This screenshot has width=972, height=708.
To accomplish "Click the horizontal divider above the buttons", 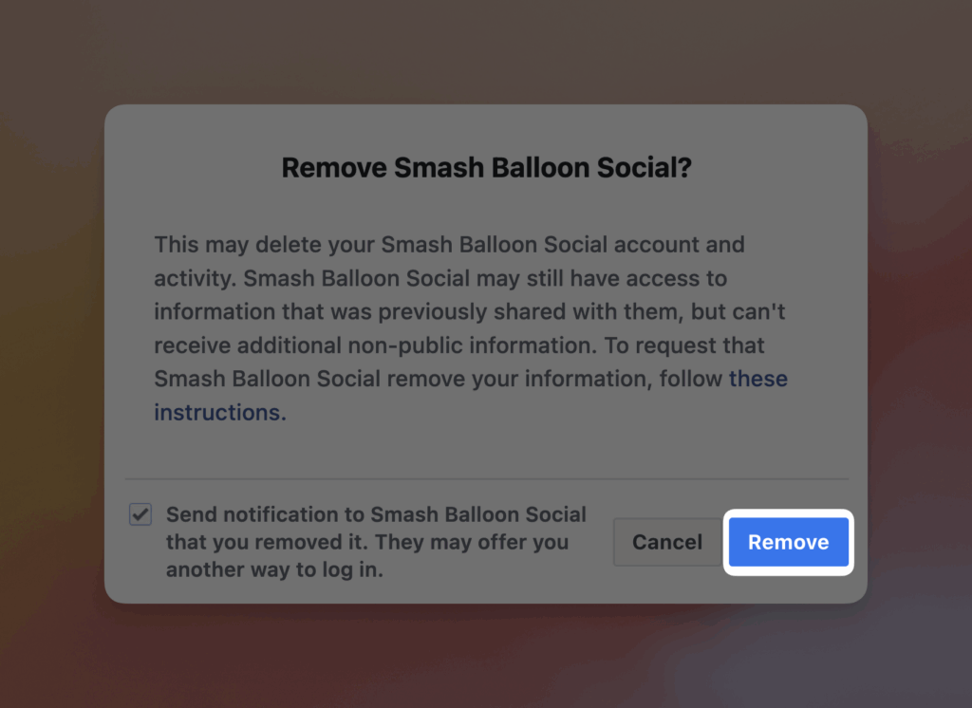I will (x=486, y=479).
